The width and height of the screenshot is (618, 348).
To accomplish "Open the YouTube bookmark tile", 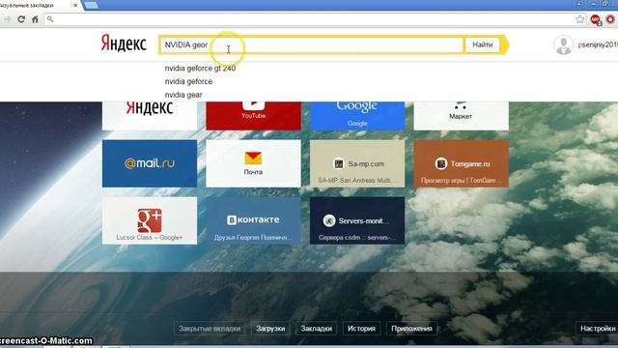I will tap(253, 116).
